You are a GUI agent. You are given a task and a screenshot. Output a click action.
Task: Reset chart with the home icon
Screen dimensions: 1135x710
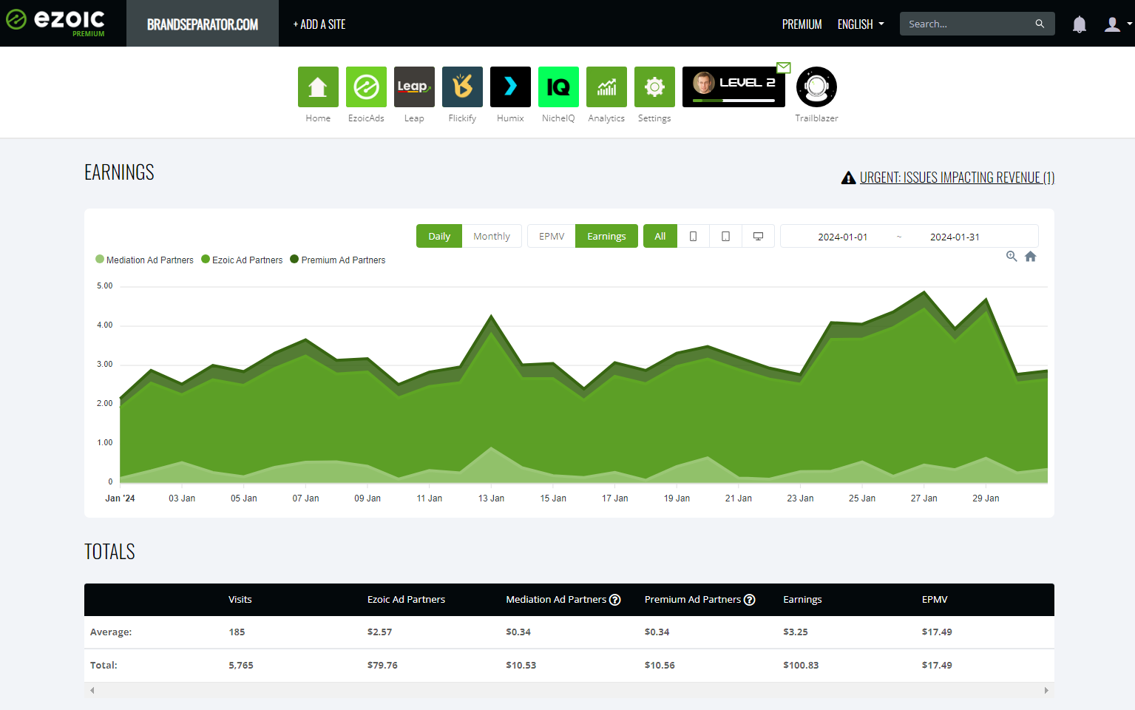(x=1031, y=256)
